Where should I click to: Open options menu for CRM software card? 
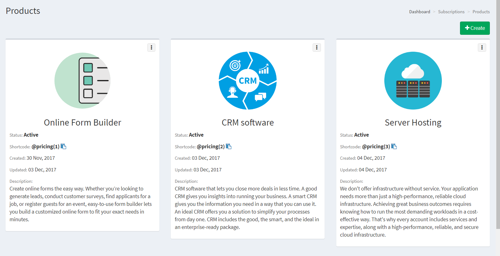(x=317, y=47)
